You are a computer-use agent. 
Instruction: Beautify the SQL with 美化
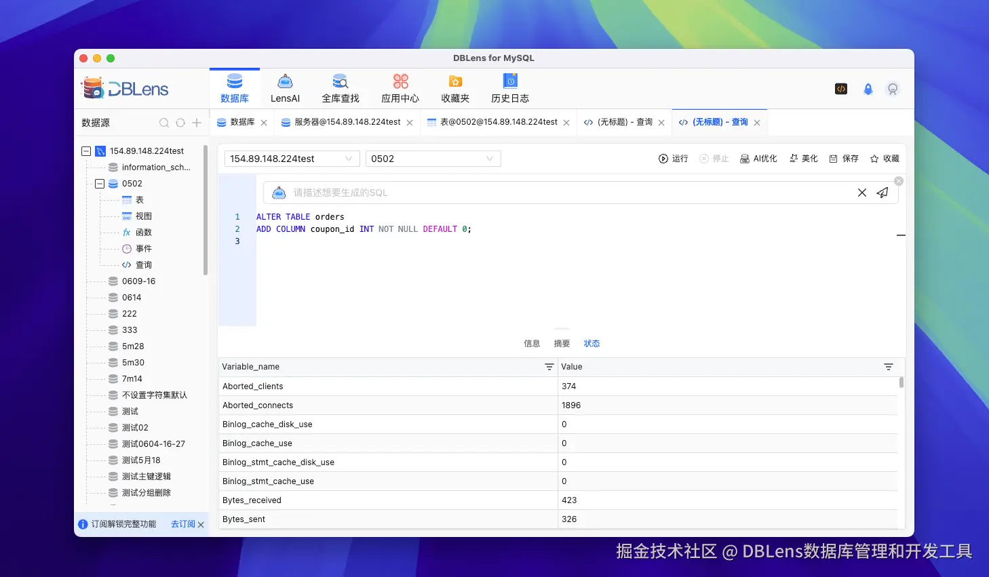point(803,159)
